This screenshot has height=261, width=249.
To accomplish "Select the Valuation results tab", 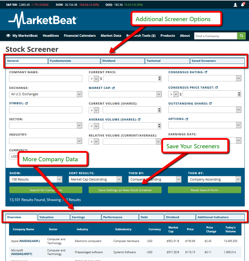I will [54, 217].
